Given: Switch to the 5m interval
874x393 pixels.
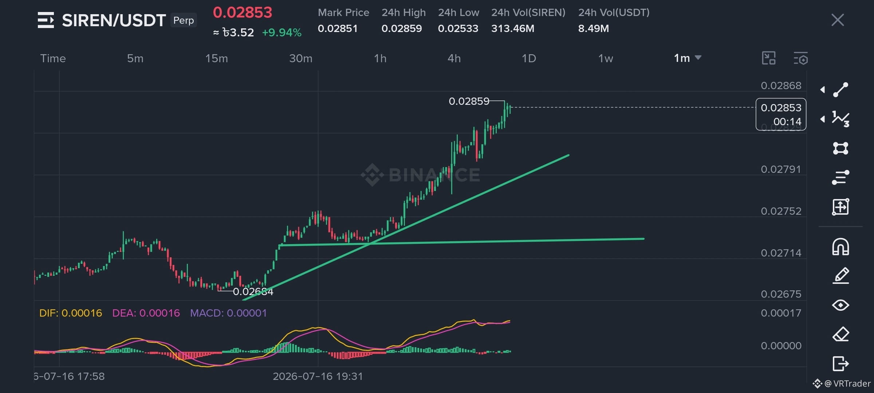Looking at the screenshot, I should [x=135, y=58].
